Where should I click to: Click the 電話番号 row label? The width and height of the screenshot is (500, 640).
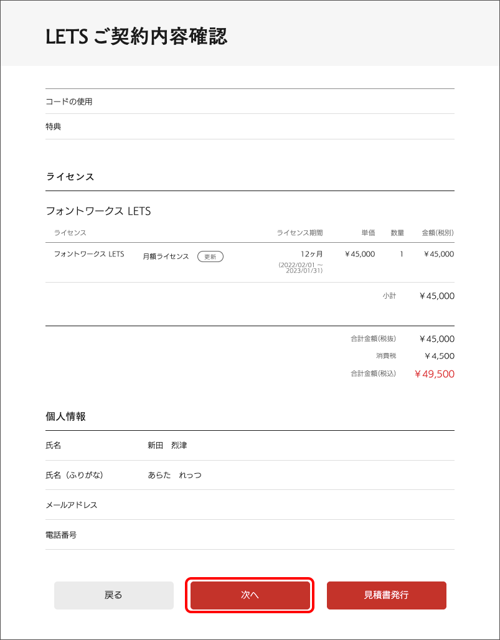click(x=61, y=535)
